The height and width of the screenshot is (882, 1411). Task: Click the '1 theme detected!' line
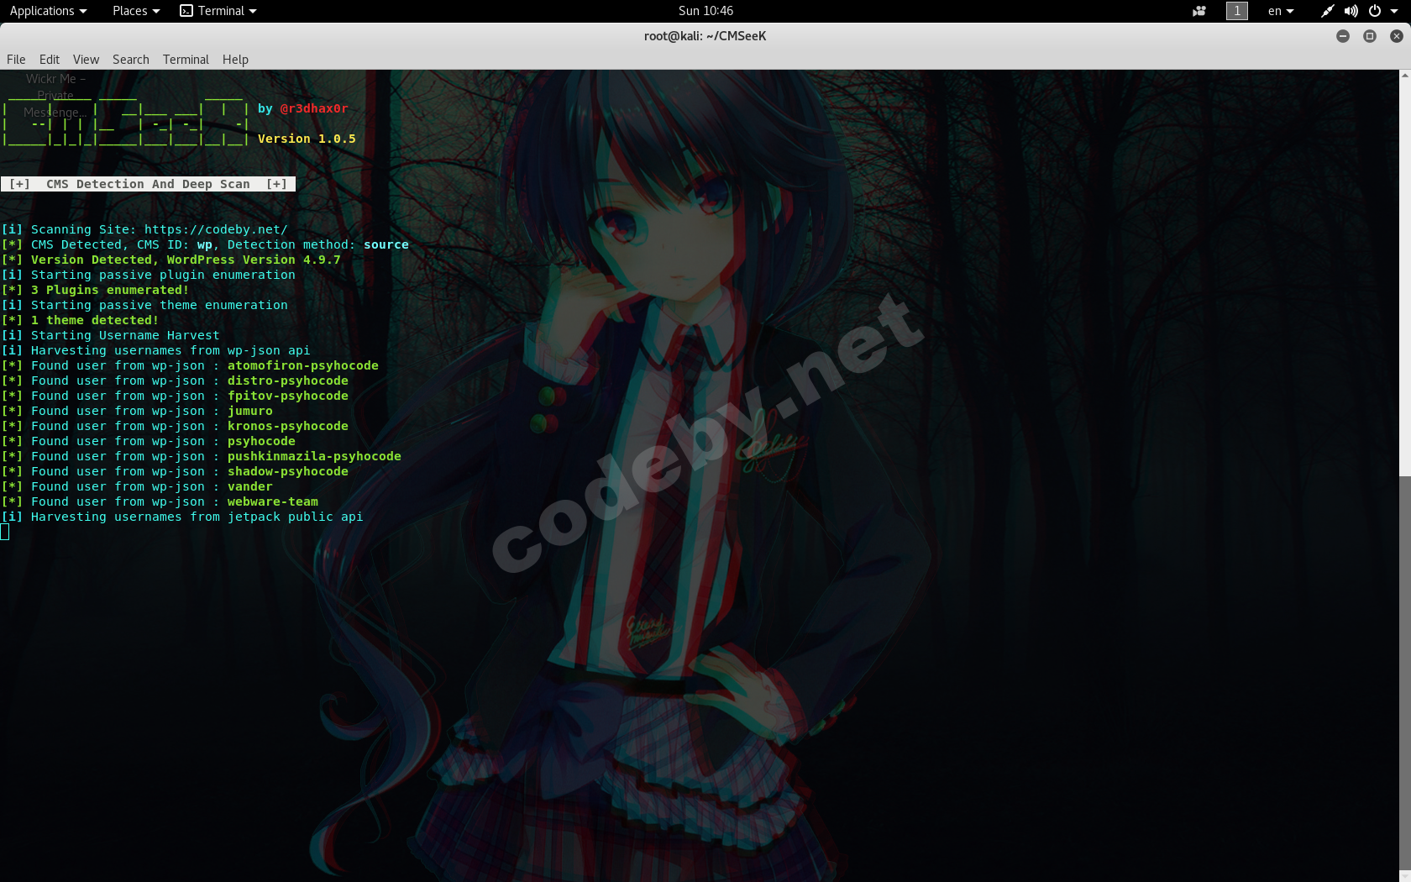tap(81, 320)
